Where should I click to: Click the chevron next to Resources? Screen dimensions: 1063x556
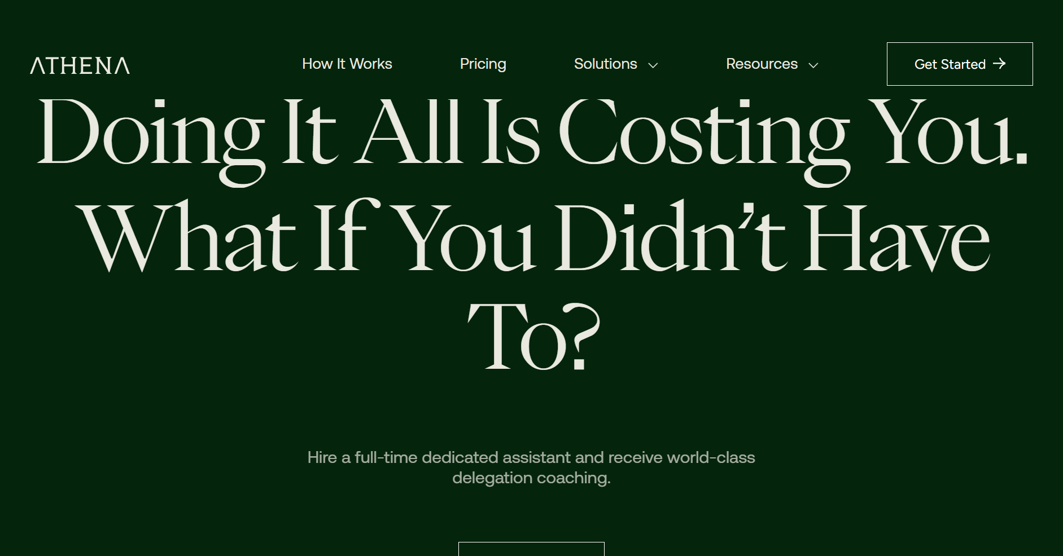pyautogui.click(x=813, y=65)
